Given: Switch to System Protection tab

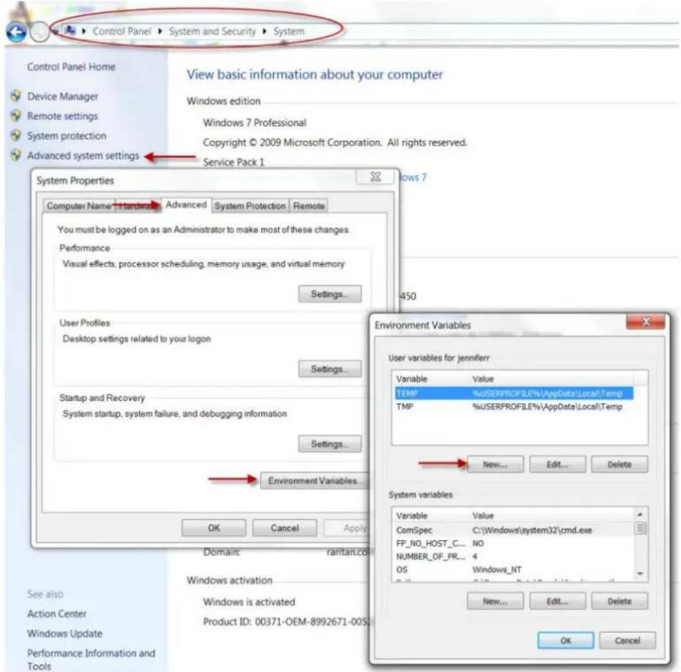Looking at the screenshot, I should coord(250,206).
